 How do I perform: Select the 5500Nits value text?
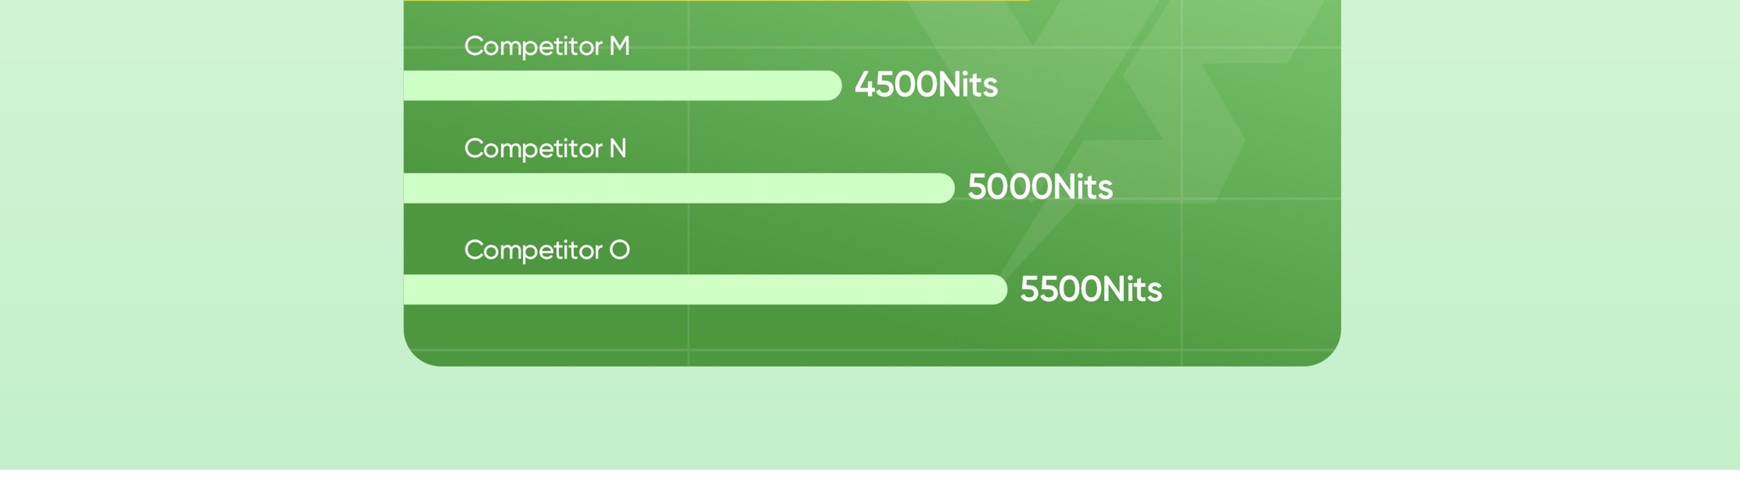click(1091, 290)
